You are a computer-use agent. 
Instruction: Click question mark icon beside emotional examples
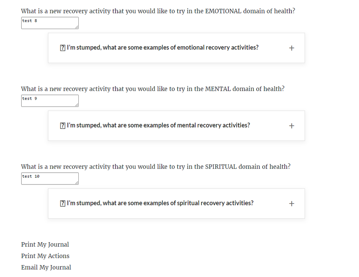[x=63, y=48]
